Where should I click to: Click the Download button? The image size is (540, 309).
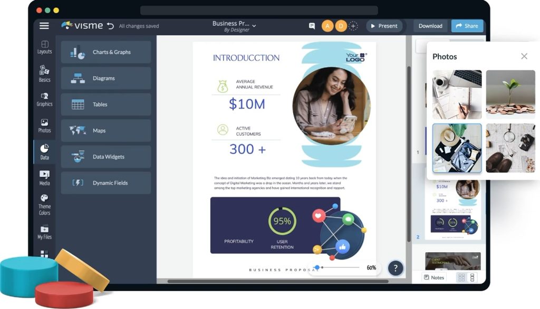click(430, 26)
